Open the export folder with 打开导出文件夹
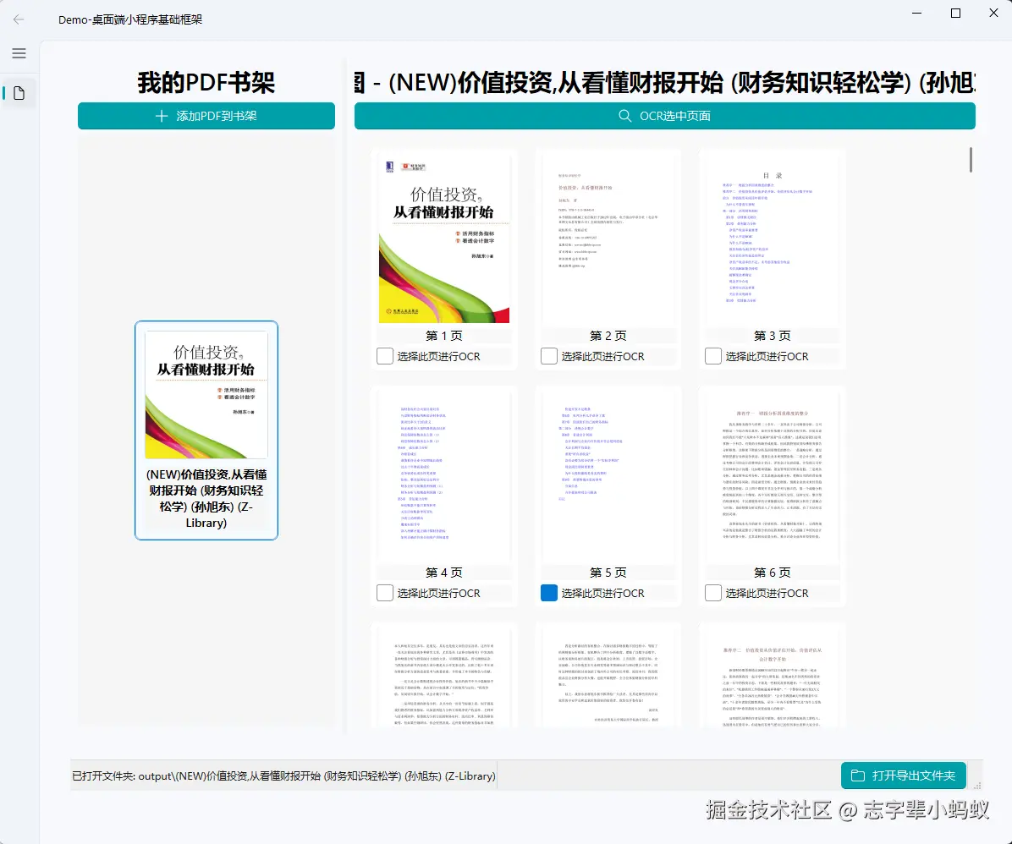 tap(904, 775)
